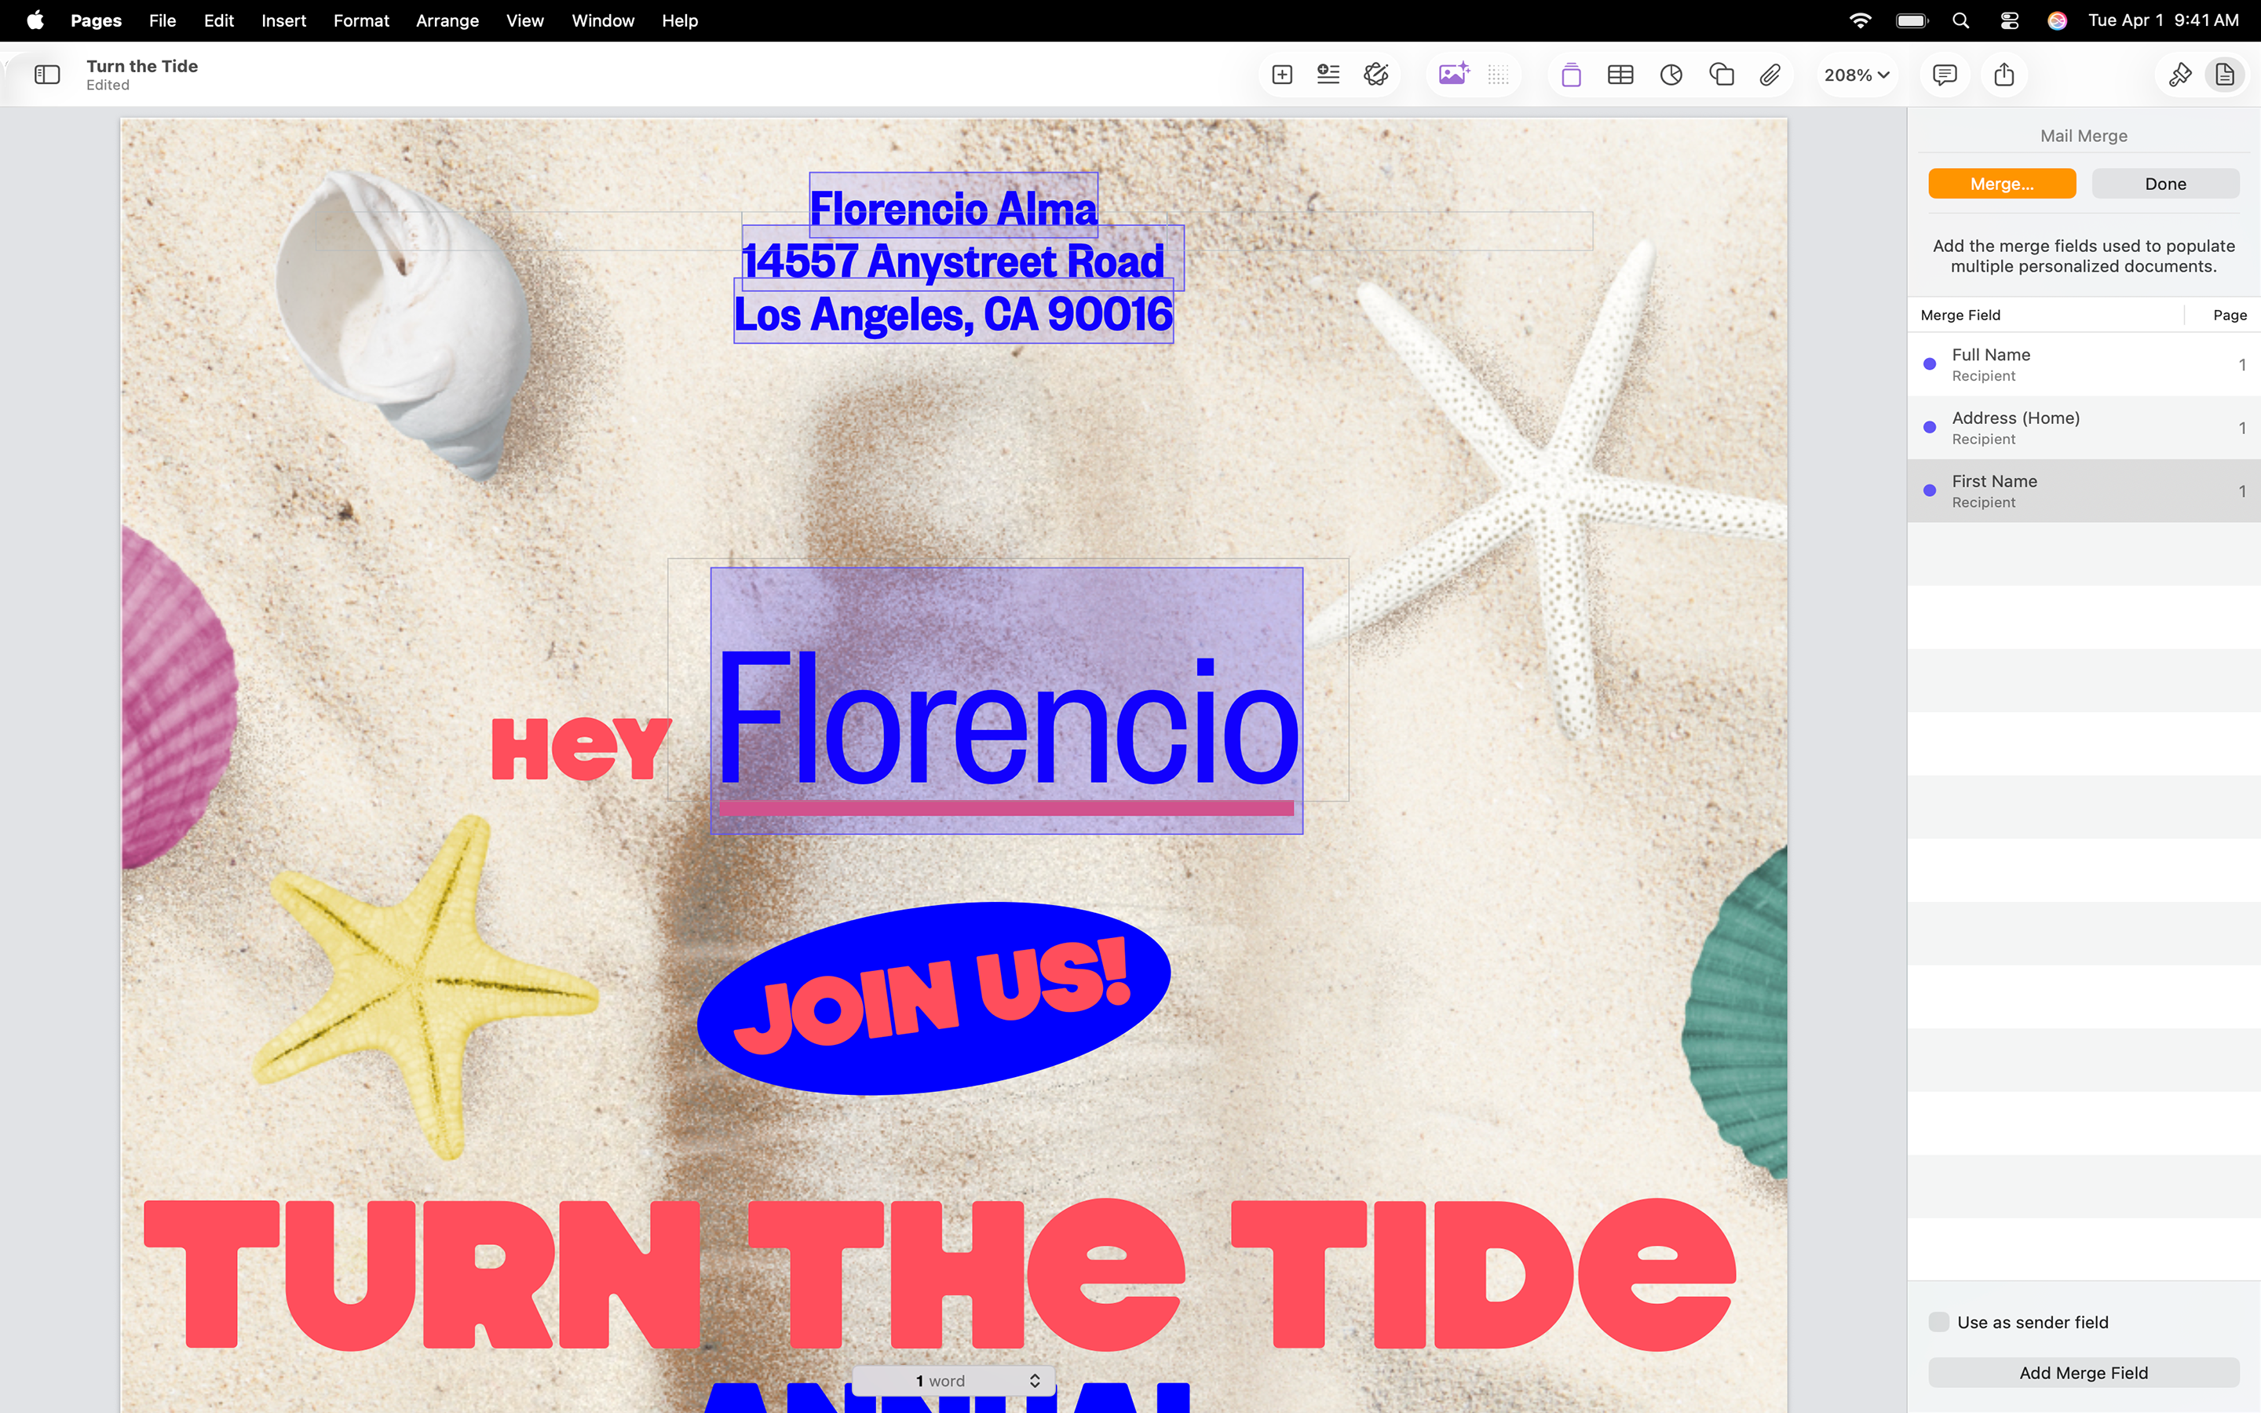Click Add Merge Field button
Viewport: 2261px width, 1413px height.
(2084, 1372)
